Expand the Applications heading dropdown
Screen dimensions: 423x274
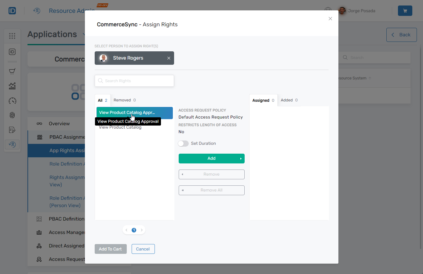(x=84, y=35)
